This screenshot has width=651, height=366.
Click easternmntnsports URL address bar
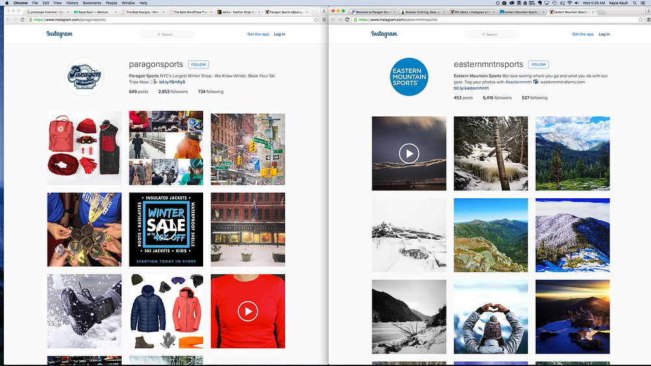(498, 20)
